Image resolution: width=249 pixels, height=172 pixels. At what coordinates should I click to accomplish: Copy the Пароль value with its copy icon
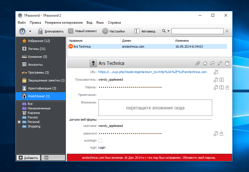216,87
